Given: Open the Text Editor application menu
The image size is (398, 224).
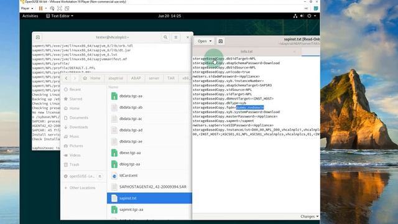Looking at the screenshot, I should tap(60, 16).
